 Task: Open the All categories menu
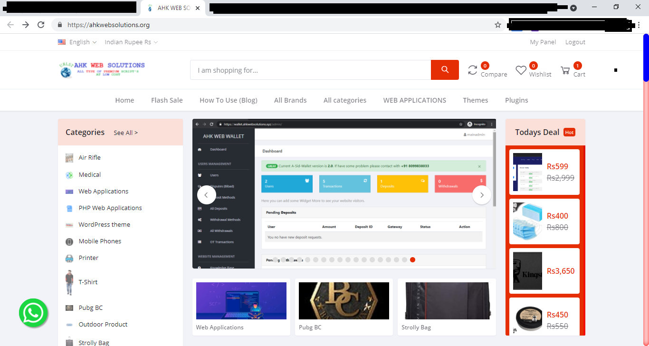point(345,100)
